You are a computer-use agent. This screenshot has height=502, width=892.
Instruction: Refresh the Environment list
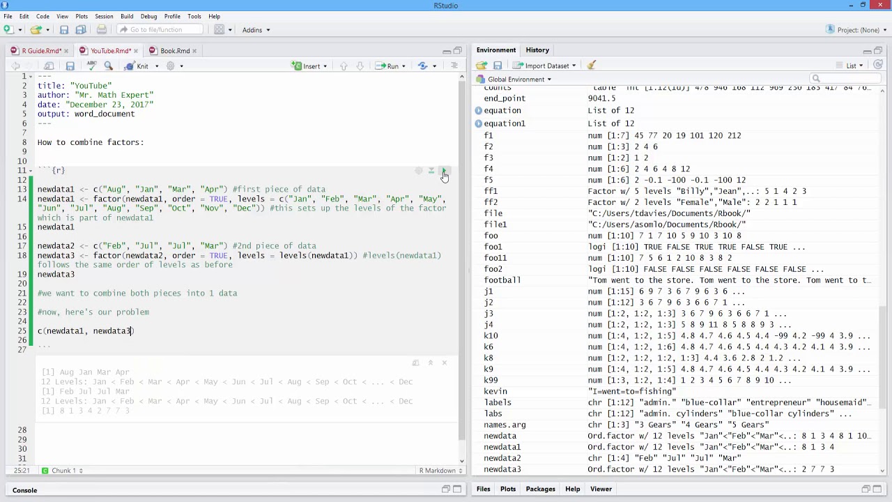pyautogui.click(x=878, y=66)
